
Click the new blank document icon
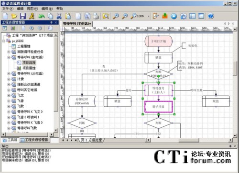point(5,16)
